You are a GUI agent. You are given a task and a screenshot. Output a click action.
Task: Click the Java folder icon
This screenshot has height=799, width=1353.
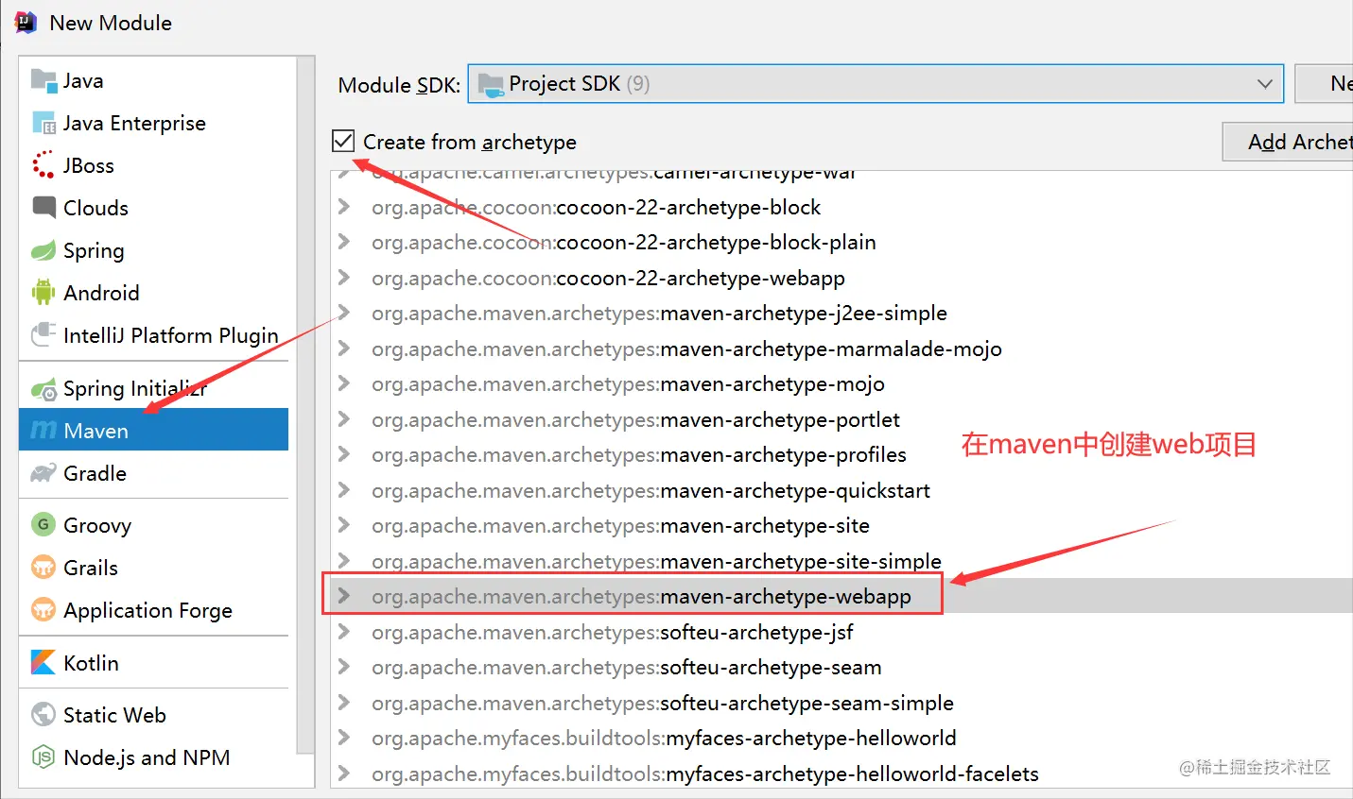(43, 81)
